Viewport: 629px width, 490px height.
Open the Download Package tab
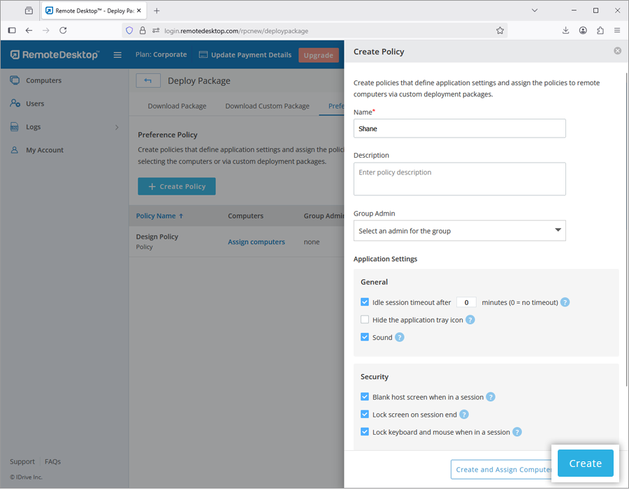click(x=177, y=106)
